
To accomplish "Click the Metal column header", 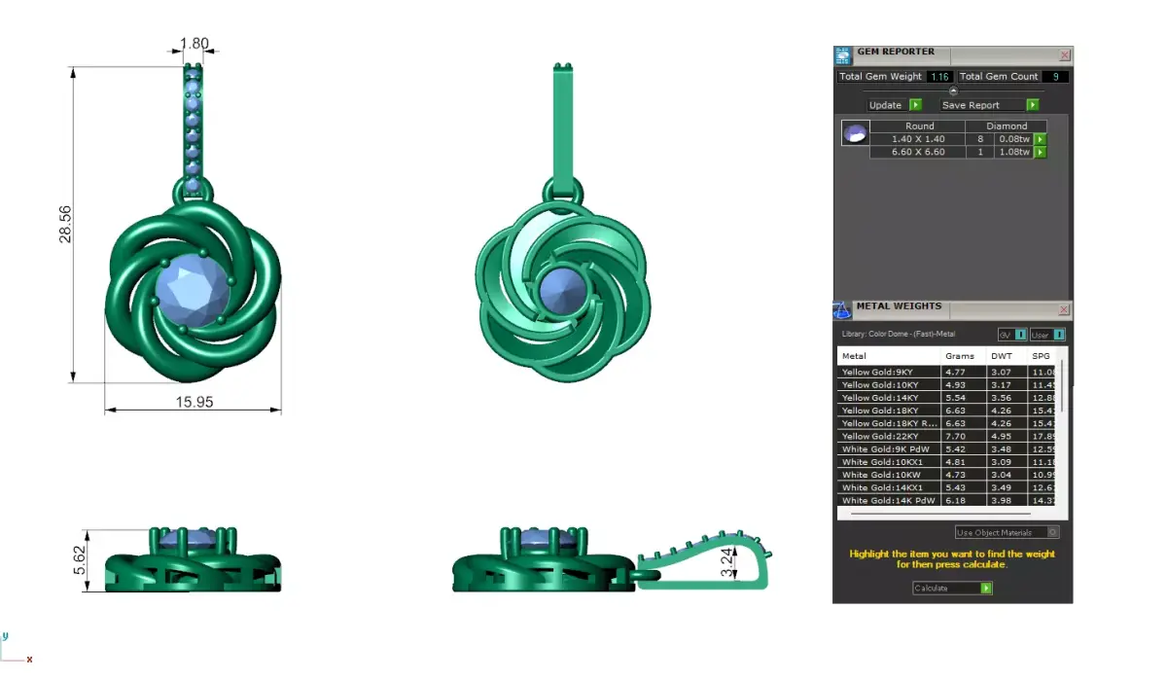I will 889,356.
